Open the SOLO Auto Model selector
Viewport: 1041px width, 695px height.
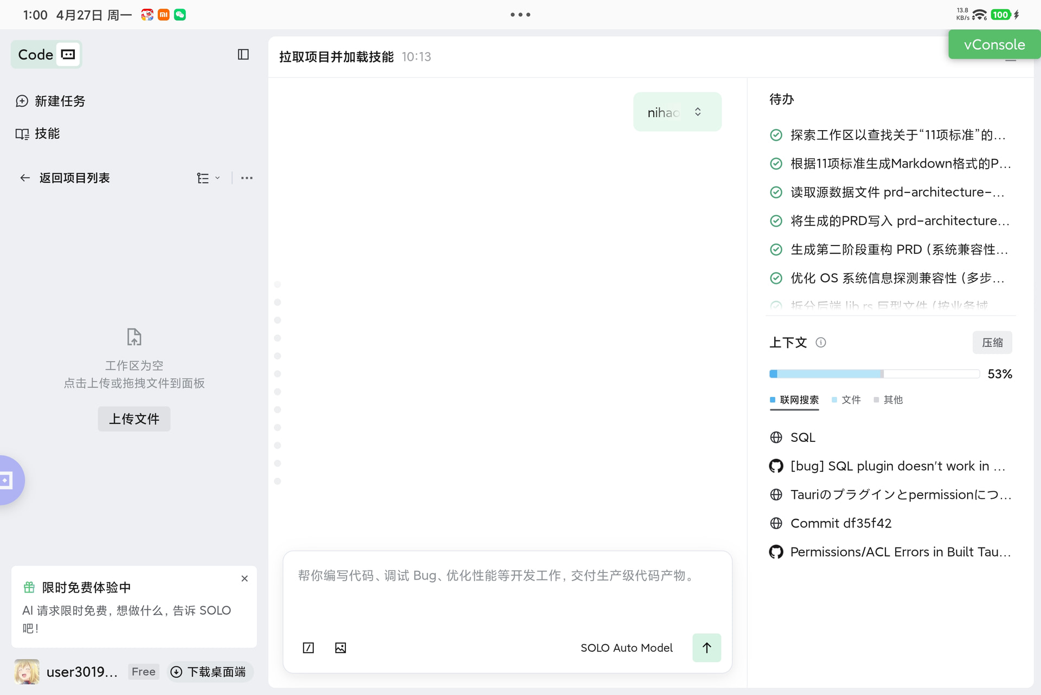point(626,647)
